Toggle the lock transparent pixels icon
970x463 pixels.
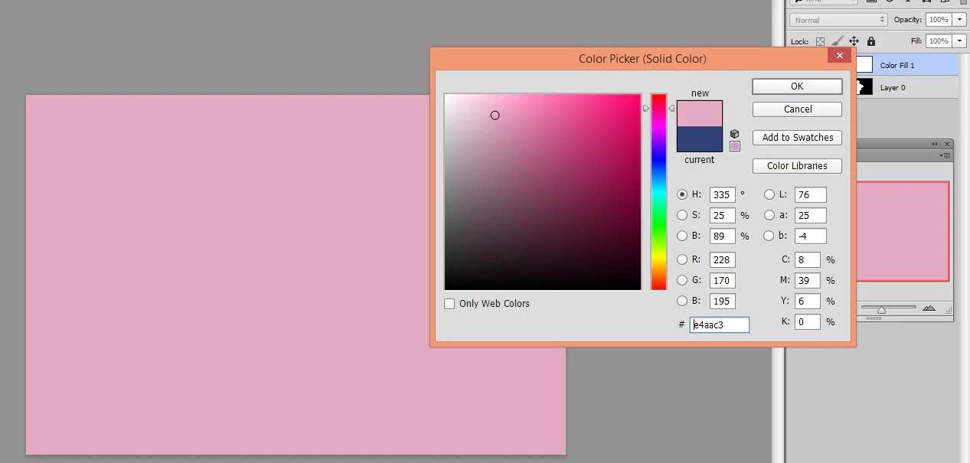pyautogui.click(x=820, y=41)
